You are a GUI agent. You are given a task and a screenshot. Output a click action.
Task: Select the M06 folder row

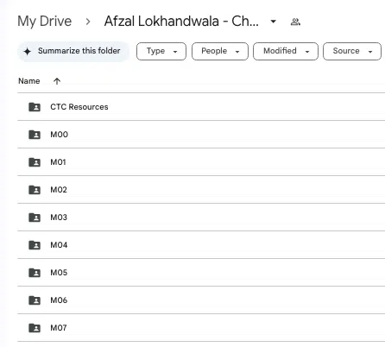click(x=201, y=300)
